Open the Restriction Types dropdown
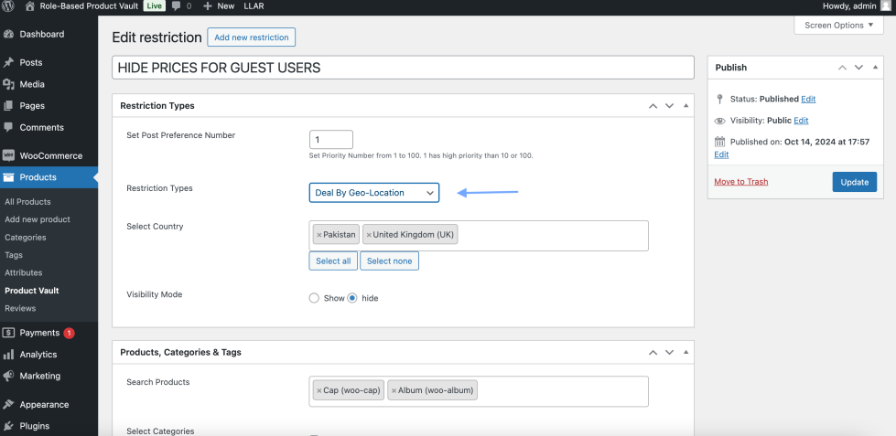Image resolution: width=896 pixels, height=436 pixels. point(373,193)
